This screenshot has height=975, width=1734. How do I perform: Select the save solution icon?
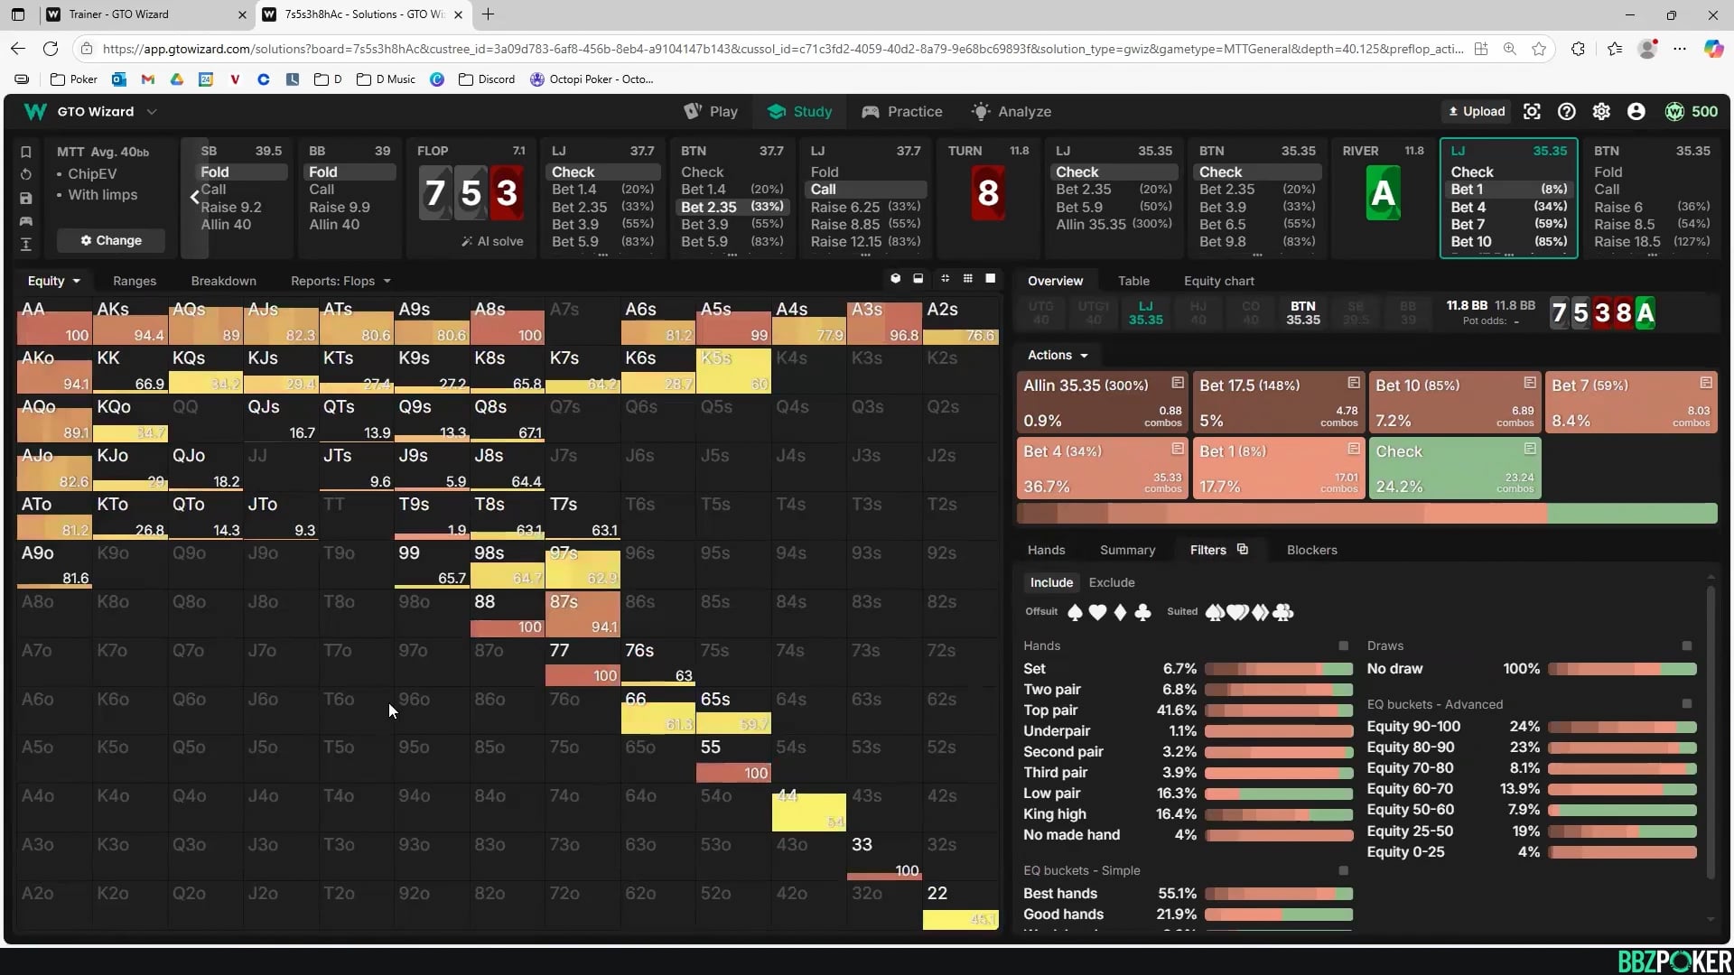26,198
